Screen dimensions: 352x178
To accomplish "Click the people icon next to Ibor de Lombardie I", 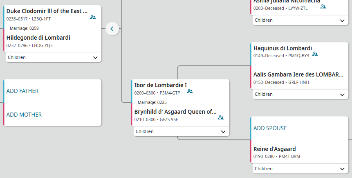I will (x=190, y=91).
